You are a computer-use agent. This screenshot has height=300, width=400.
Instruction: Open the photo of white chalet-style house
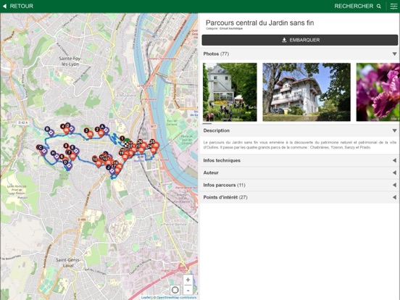point(307,92)
